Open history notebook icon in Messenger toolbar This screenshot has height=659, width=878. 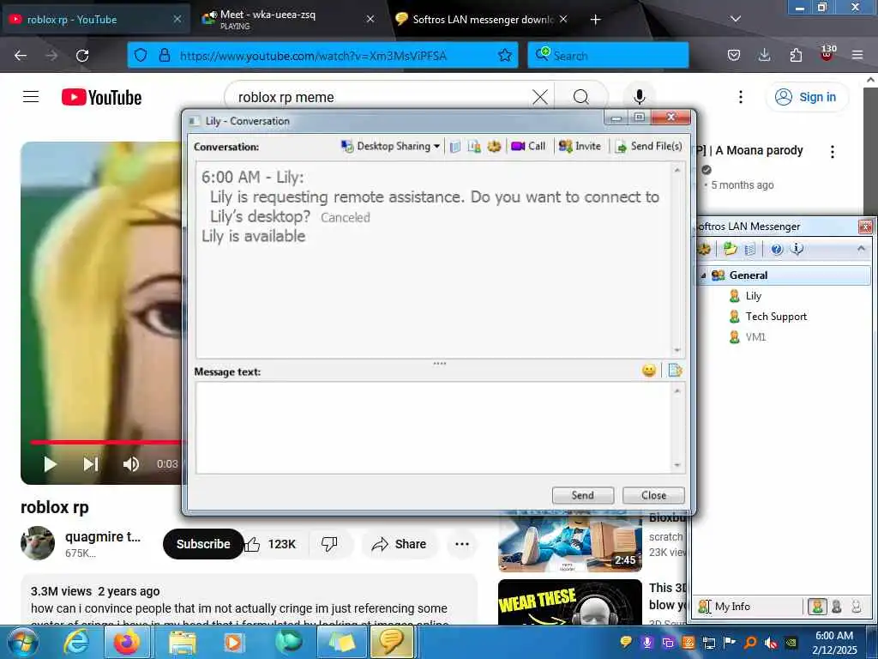(x=750, y=249)
